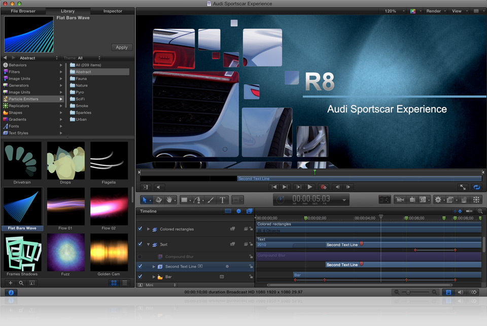Select the arrow Select/Transform tool
The width and height of the screenshot is (487, 326).
[145, 200]
